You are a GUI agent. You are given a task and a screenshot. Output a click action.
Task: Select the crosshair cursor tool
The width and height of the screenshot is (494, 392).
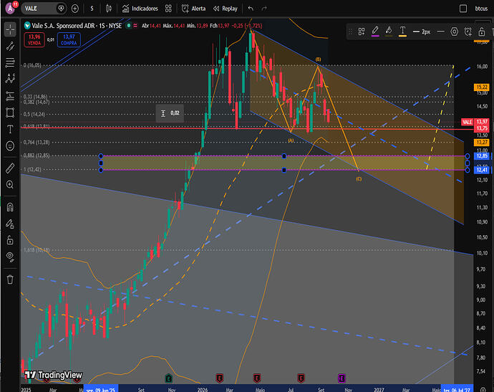(x=10, y=29)
